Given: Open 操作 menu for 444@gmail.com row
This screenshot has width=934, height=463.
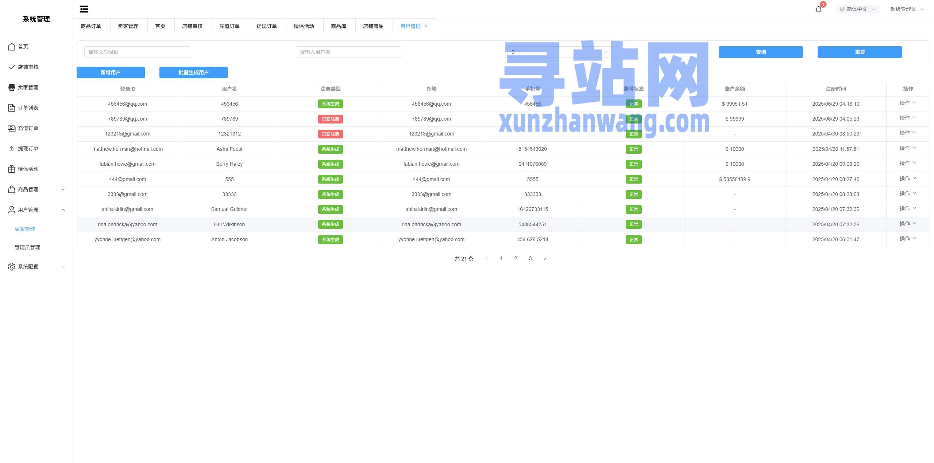Looking at the screenshot, I should coord(908,178).
